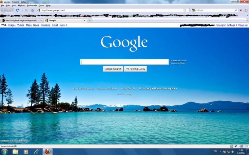Open the View menu
The height and width of the screenshot is (155, 249).
pyautogui.click(x=14, y=6)
